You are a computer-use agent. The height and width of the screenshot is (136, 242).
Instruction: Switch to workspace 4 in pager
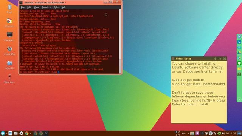[179, 134]
